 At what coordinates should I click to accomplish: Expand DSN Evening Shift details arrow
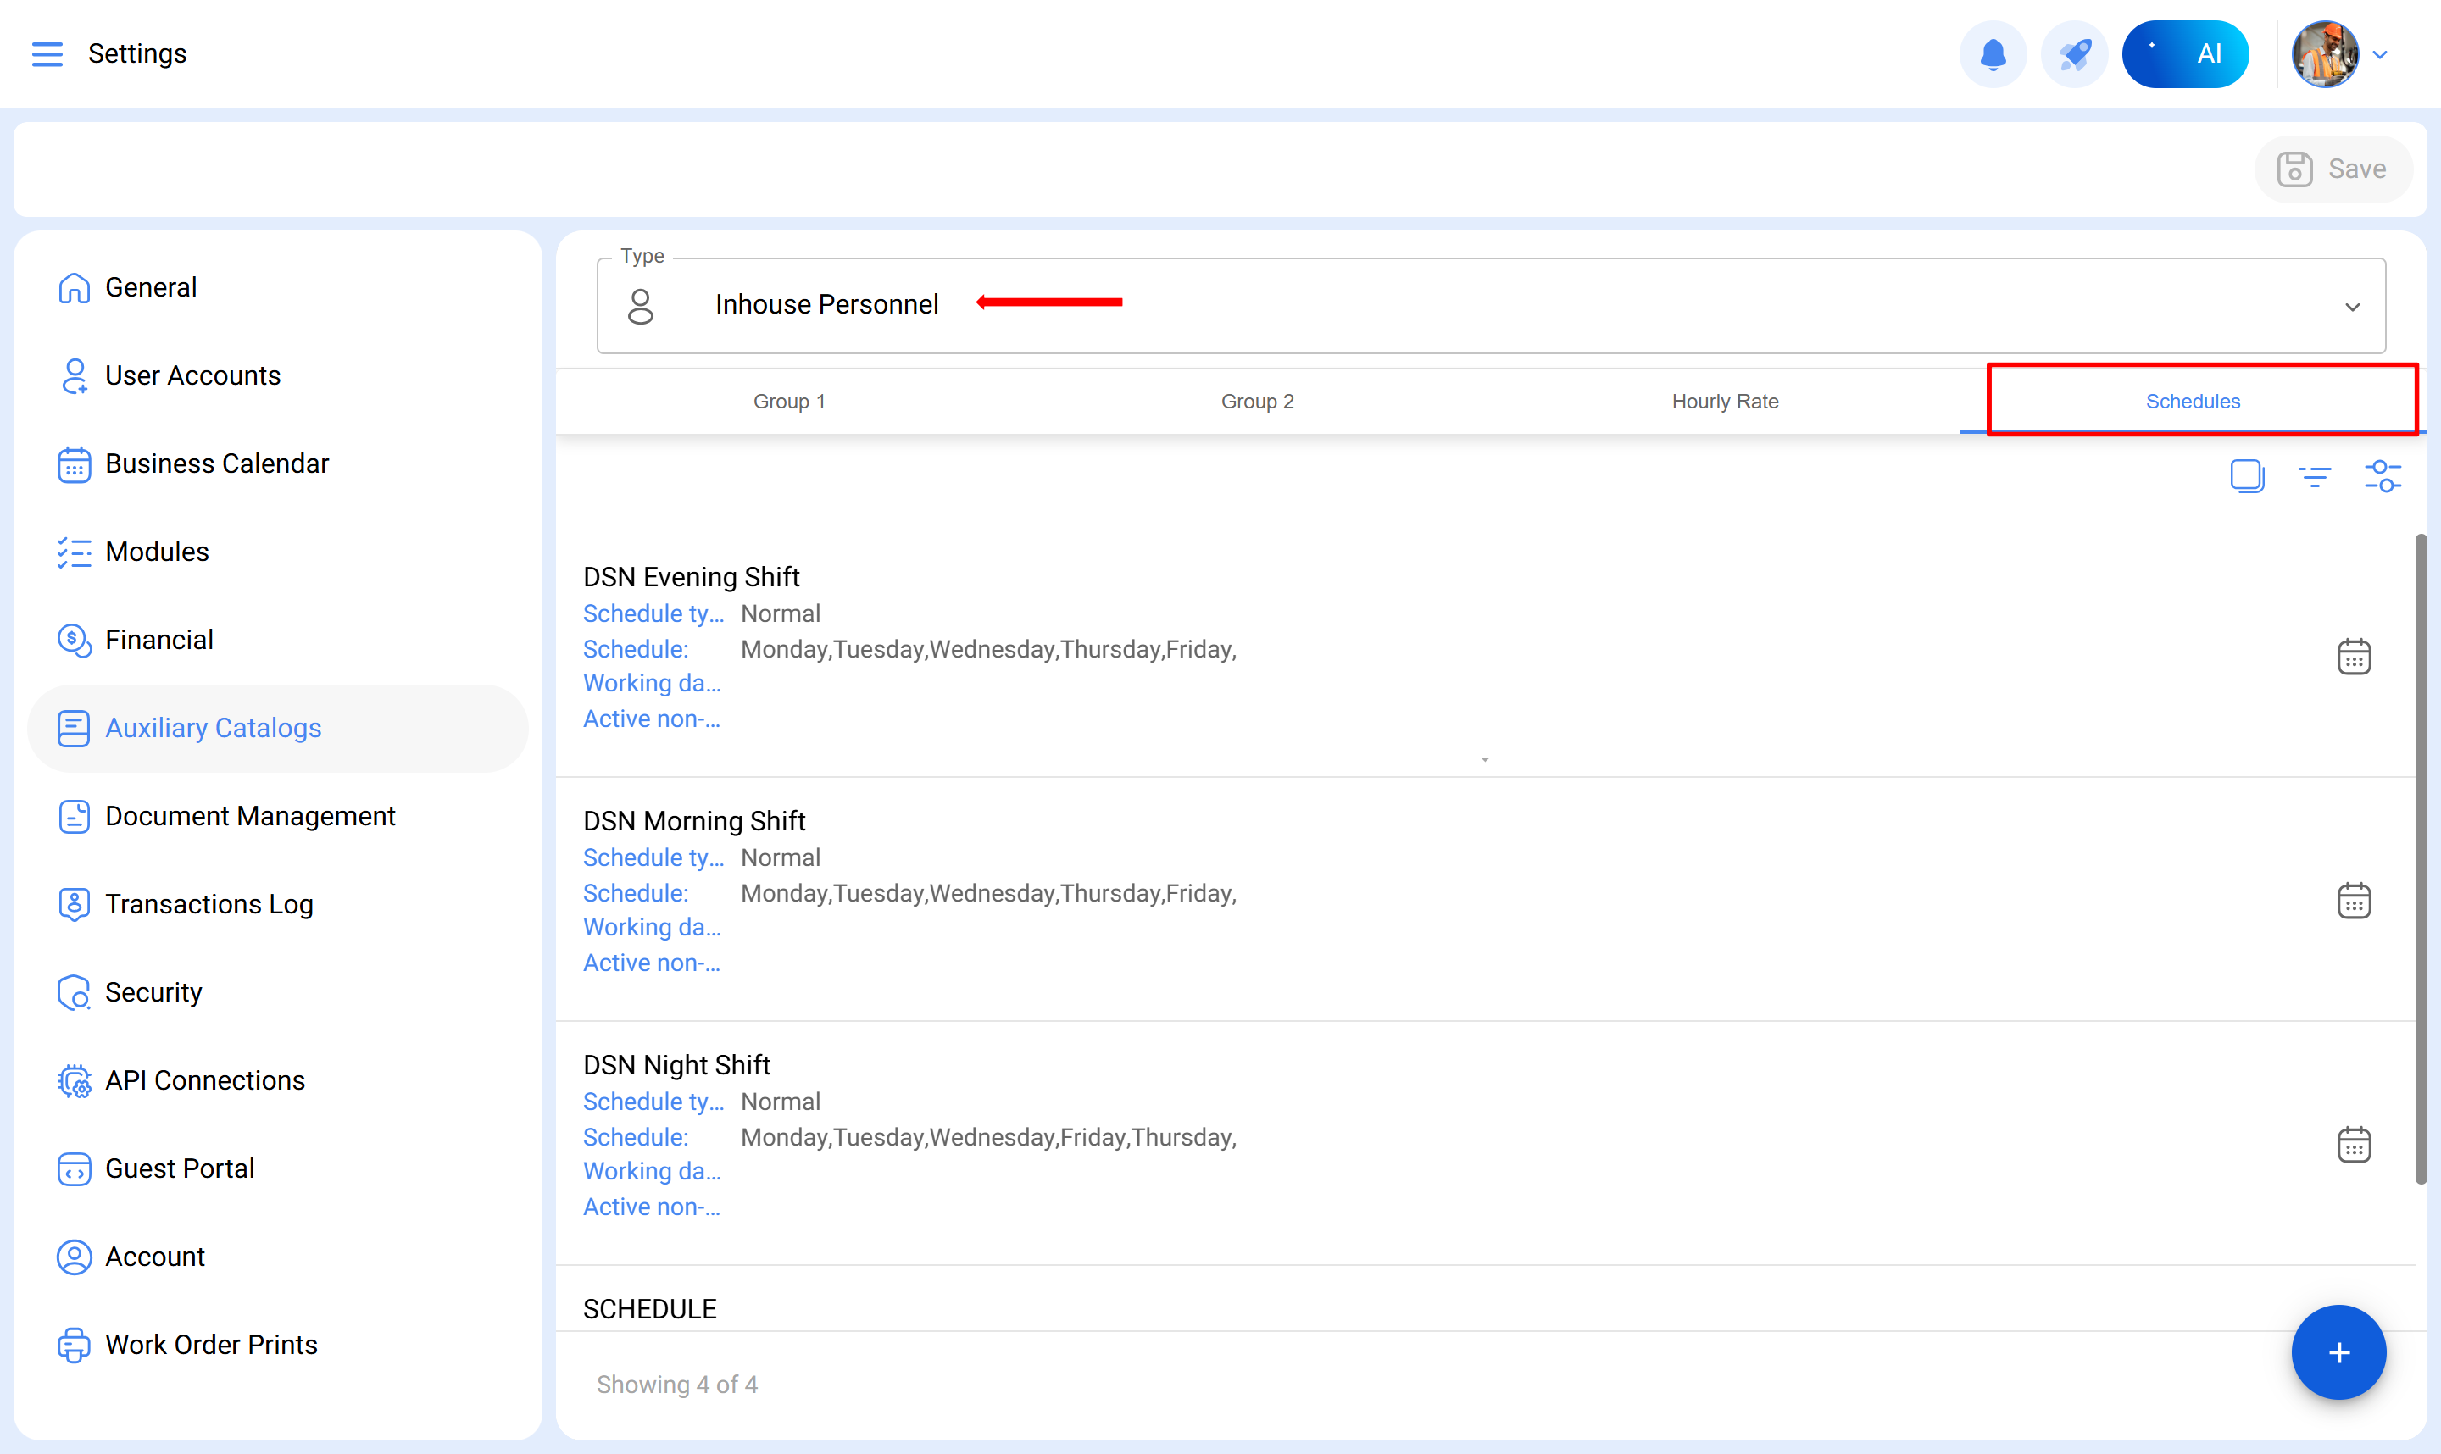tap(1485, 759)
